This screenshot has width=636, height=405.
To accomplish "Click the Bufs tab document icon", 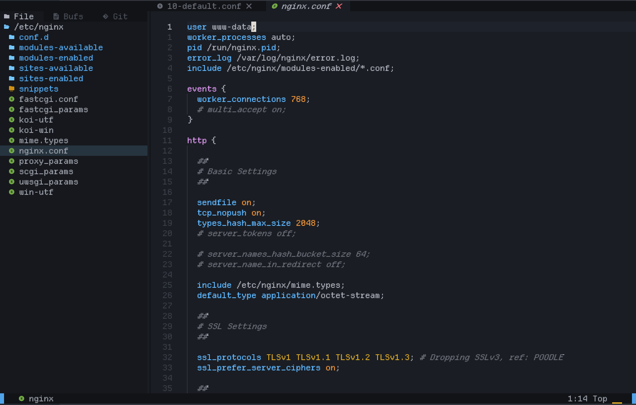I will (56, 17).
